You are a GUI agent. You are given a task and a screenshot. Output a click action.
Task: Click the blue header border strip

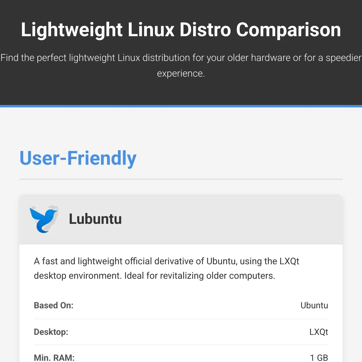181,106
